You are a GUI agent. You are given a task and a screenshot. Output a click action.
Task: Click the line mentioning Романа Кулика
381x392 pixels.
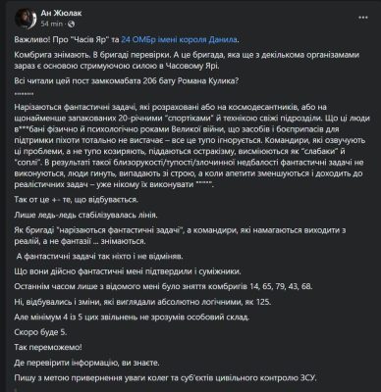click(x=125, y=81)
